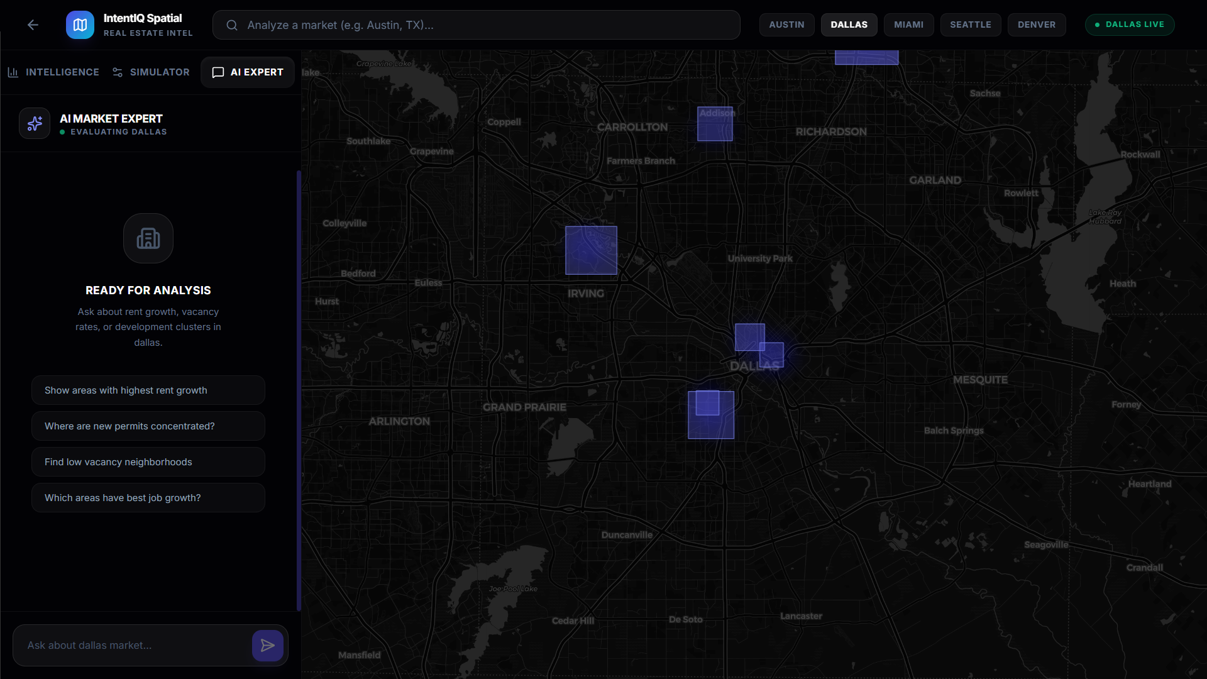Click the search magnifier icon
Image resolution: width=1207 pixels, height=679 pixels.
point(232,25)
